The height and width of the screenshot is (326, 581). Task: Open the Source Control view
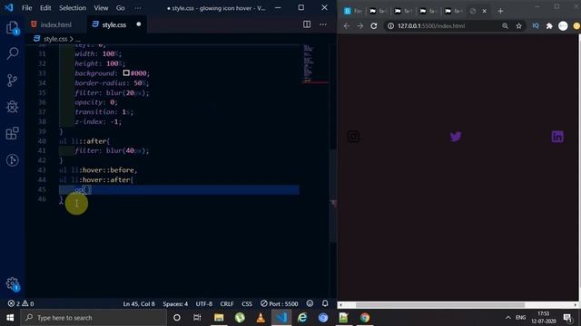pyautogui.click(x=12, y=81)
